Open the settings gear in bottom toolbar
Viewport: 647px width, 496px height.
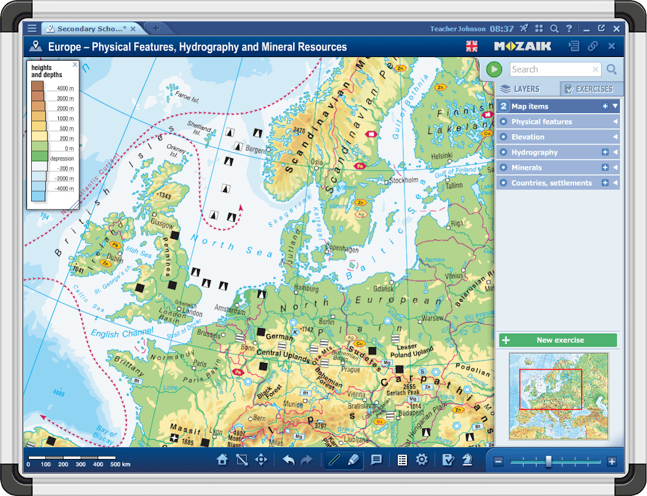(x=422, y=460)
